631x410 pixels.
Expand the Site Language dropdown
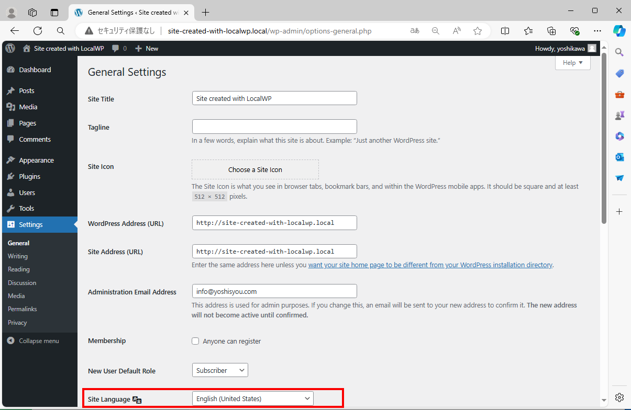pyautogui.click(x=252, y=398)
